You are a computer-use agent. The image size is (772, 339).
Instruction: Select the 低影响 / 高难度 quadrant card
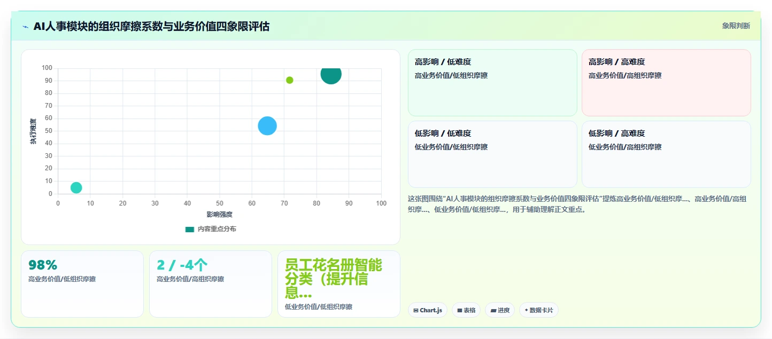click(666, 154)
